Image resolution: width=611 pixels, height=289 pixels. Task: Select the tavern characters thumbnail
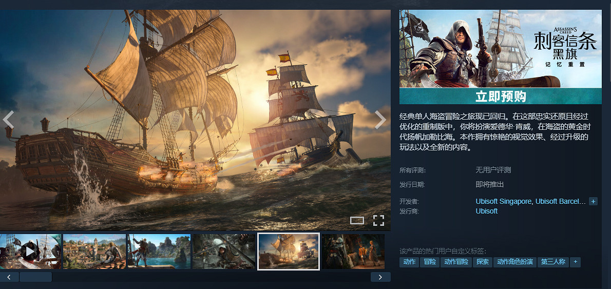(x=353, y=252)
